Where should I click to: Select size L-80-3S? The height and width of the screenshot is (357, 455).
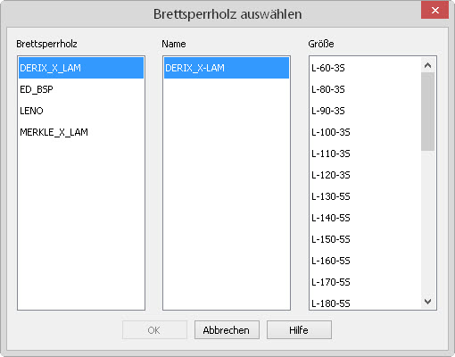[x=366, y=89]
